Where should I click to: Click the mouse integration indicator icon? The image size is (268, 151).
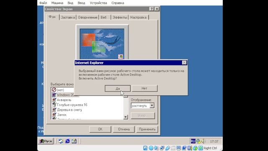click(x=195, y=148)
